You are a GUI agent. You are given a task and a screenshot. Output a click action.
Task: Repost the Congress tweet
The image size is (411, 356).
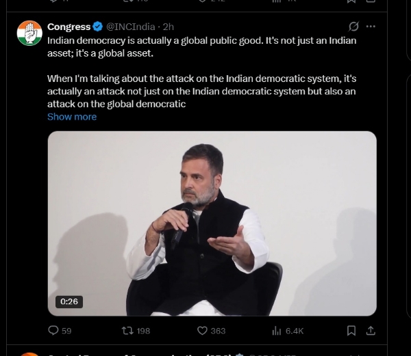(127, 331)
